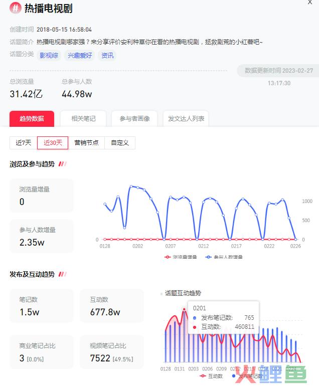The image size is (319, 386).
Task: Open the 资讯 category tag
Action: (107, 55)
